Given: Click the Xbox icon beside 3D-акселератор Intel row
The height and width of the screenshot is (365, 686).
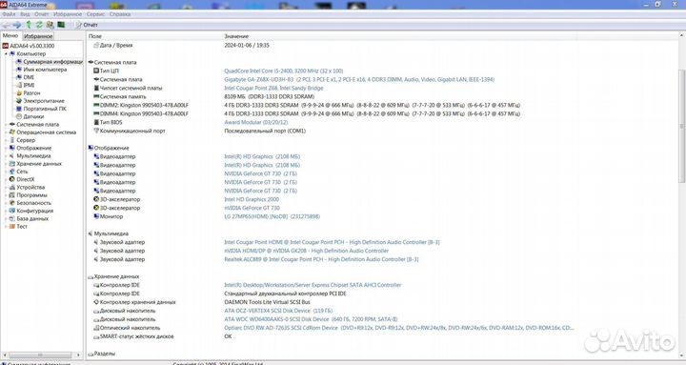Looking at the screenshot, I should click(96, 199).
